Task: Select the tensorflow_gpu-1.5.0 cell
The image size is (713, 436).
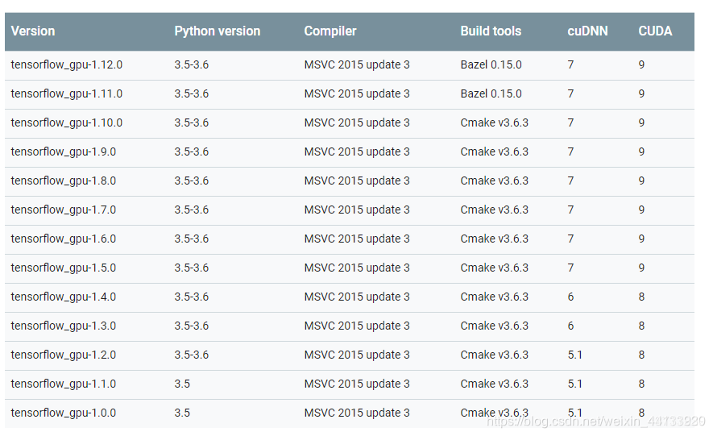Action: (x=63, y=268)
